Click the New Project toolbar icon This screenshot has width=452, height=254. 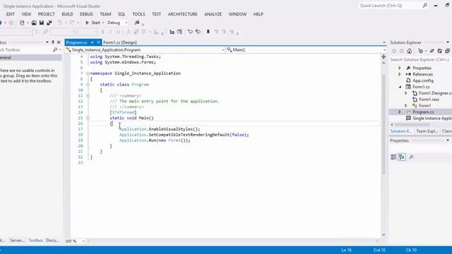[22, 23]
